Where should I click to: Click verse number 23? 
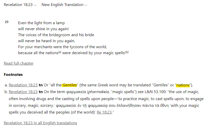point(6,22)
